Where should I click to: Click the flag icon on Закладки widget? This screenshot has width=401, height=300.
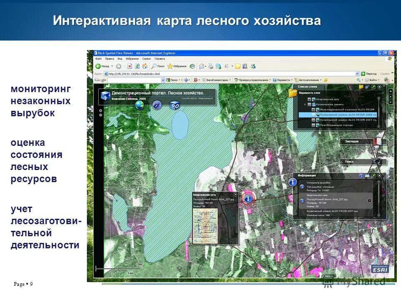click(378, 142)
